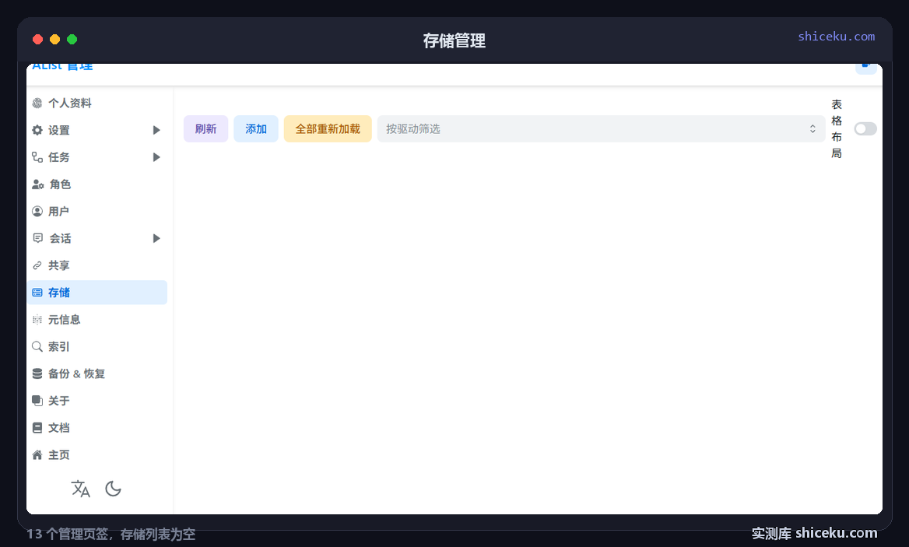Open the 按驱动筛选 dropdown

[601, 128]
